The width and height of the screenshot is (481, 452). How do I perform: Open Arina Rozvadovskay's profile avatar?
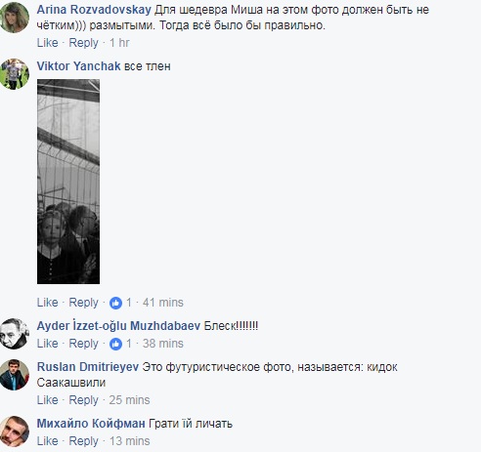point(15,18)
